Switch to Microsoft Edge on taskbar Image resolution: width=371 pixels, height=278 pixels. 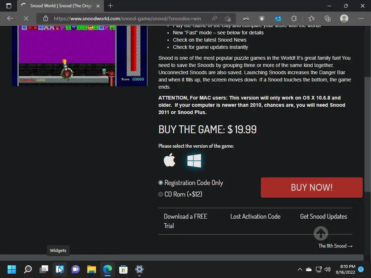[x=107, y=269]
